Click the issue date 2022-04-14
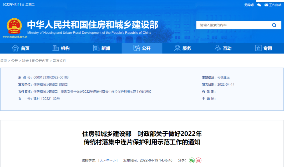Viewport: 284px width, 167px height. pos(226,85)
